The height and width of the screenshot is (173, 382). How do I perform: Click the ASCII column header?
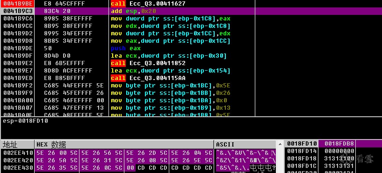pos(245,145)
